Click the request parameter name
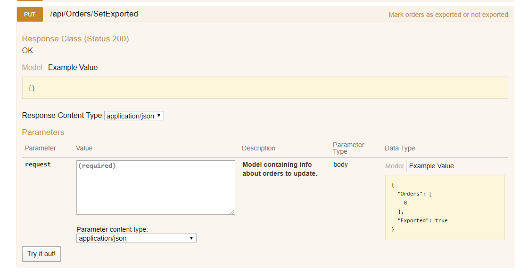The image size is (528, 274). (x=38, y=164)
